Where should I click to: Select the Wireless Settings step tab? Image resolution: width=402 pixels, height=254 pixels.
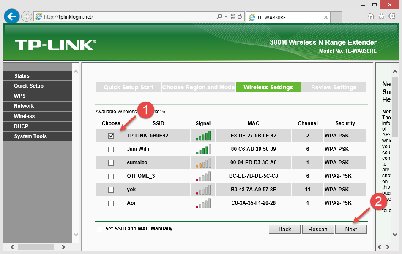tap(268, 87)
